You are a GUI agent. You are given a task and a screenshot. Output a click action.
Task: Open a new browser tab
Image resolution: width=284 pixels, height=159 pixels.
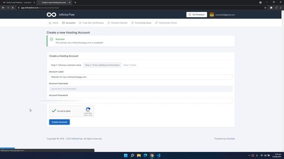75,3
